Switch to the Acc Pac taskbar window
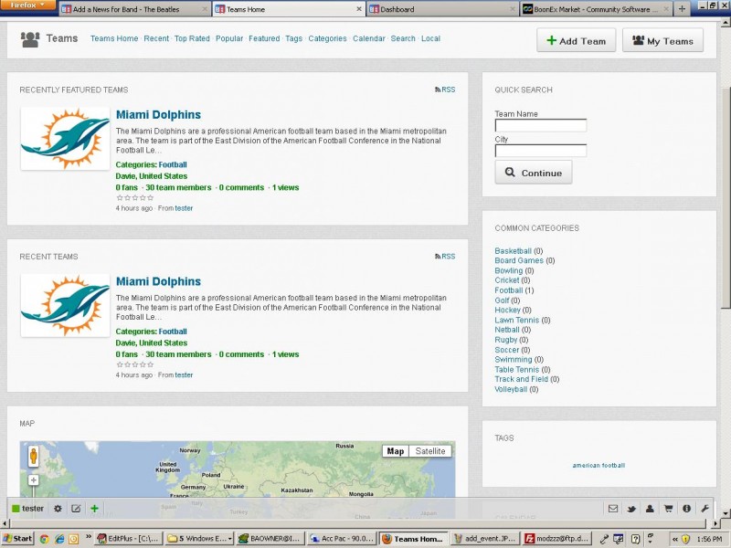731x548 pixels. 342,539
